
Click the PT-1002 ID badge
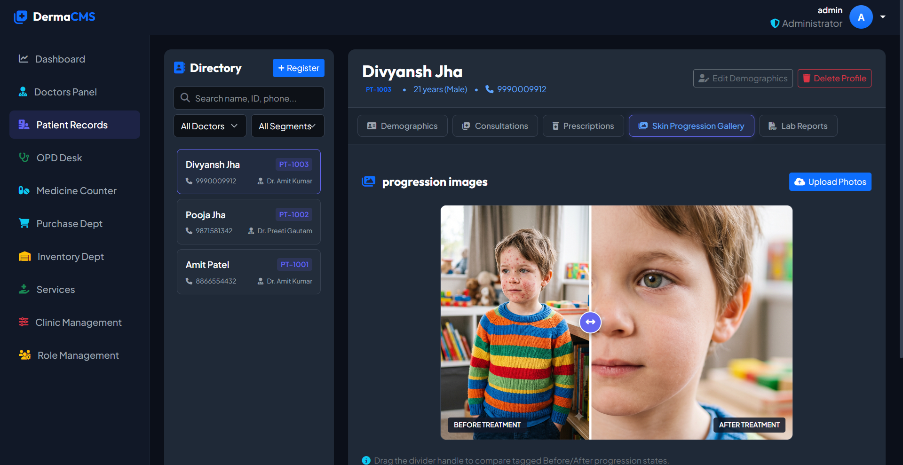294,214
